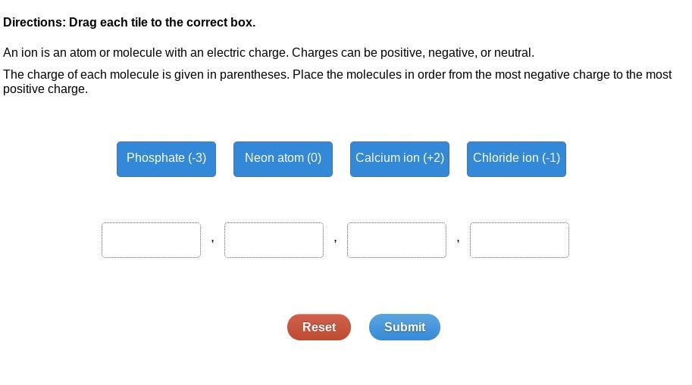Click the first empty answer box
Image resolution: width=692 pixels, height=385 pixels.
pos(151,240)
